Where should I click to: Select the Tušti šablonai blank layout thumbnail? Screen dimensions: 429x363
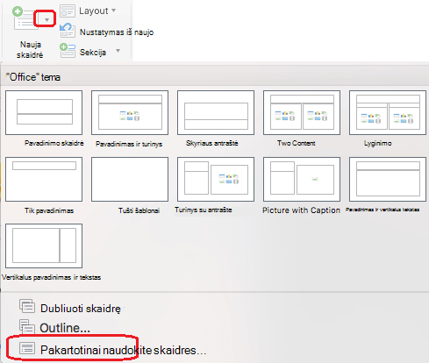[x=130, y=179]
